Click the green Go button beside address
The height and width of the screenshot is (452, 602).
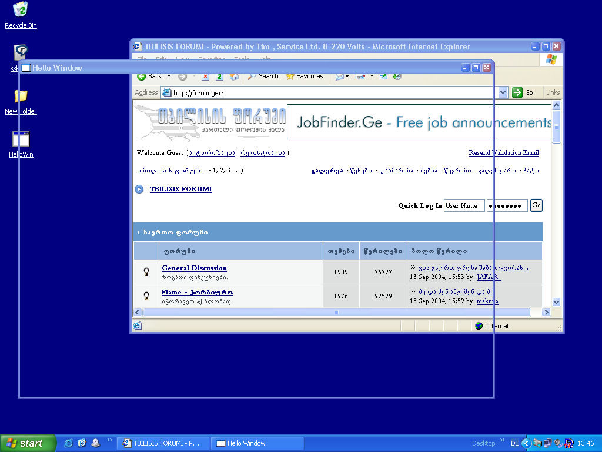click(523, 92)
